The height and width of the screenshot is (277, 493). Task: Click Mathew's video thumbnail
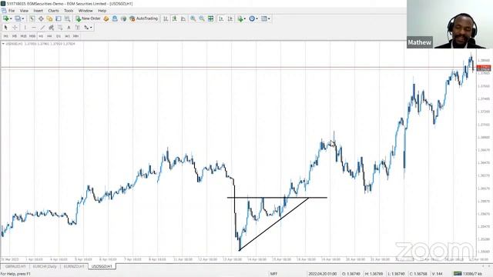pyautogui.click(x=450, y=24)
